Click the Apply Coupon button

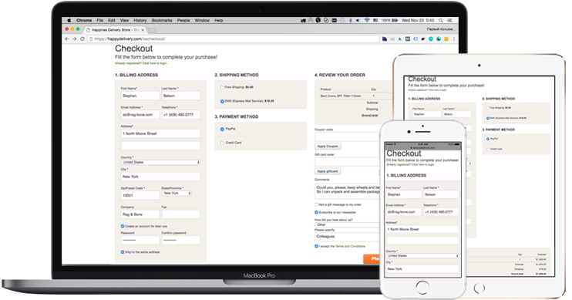[x=328, y=147]
